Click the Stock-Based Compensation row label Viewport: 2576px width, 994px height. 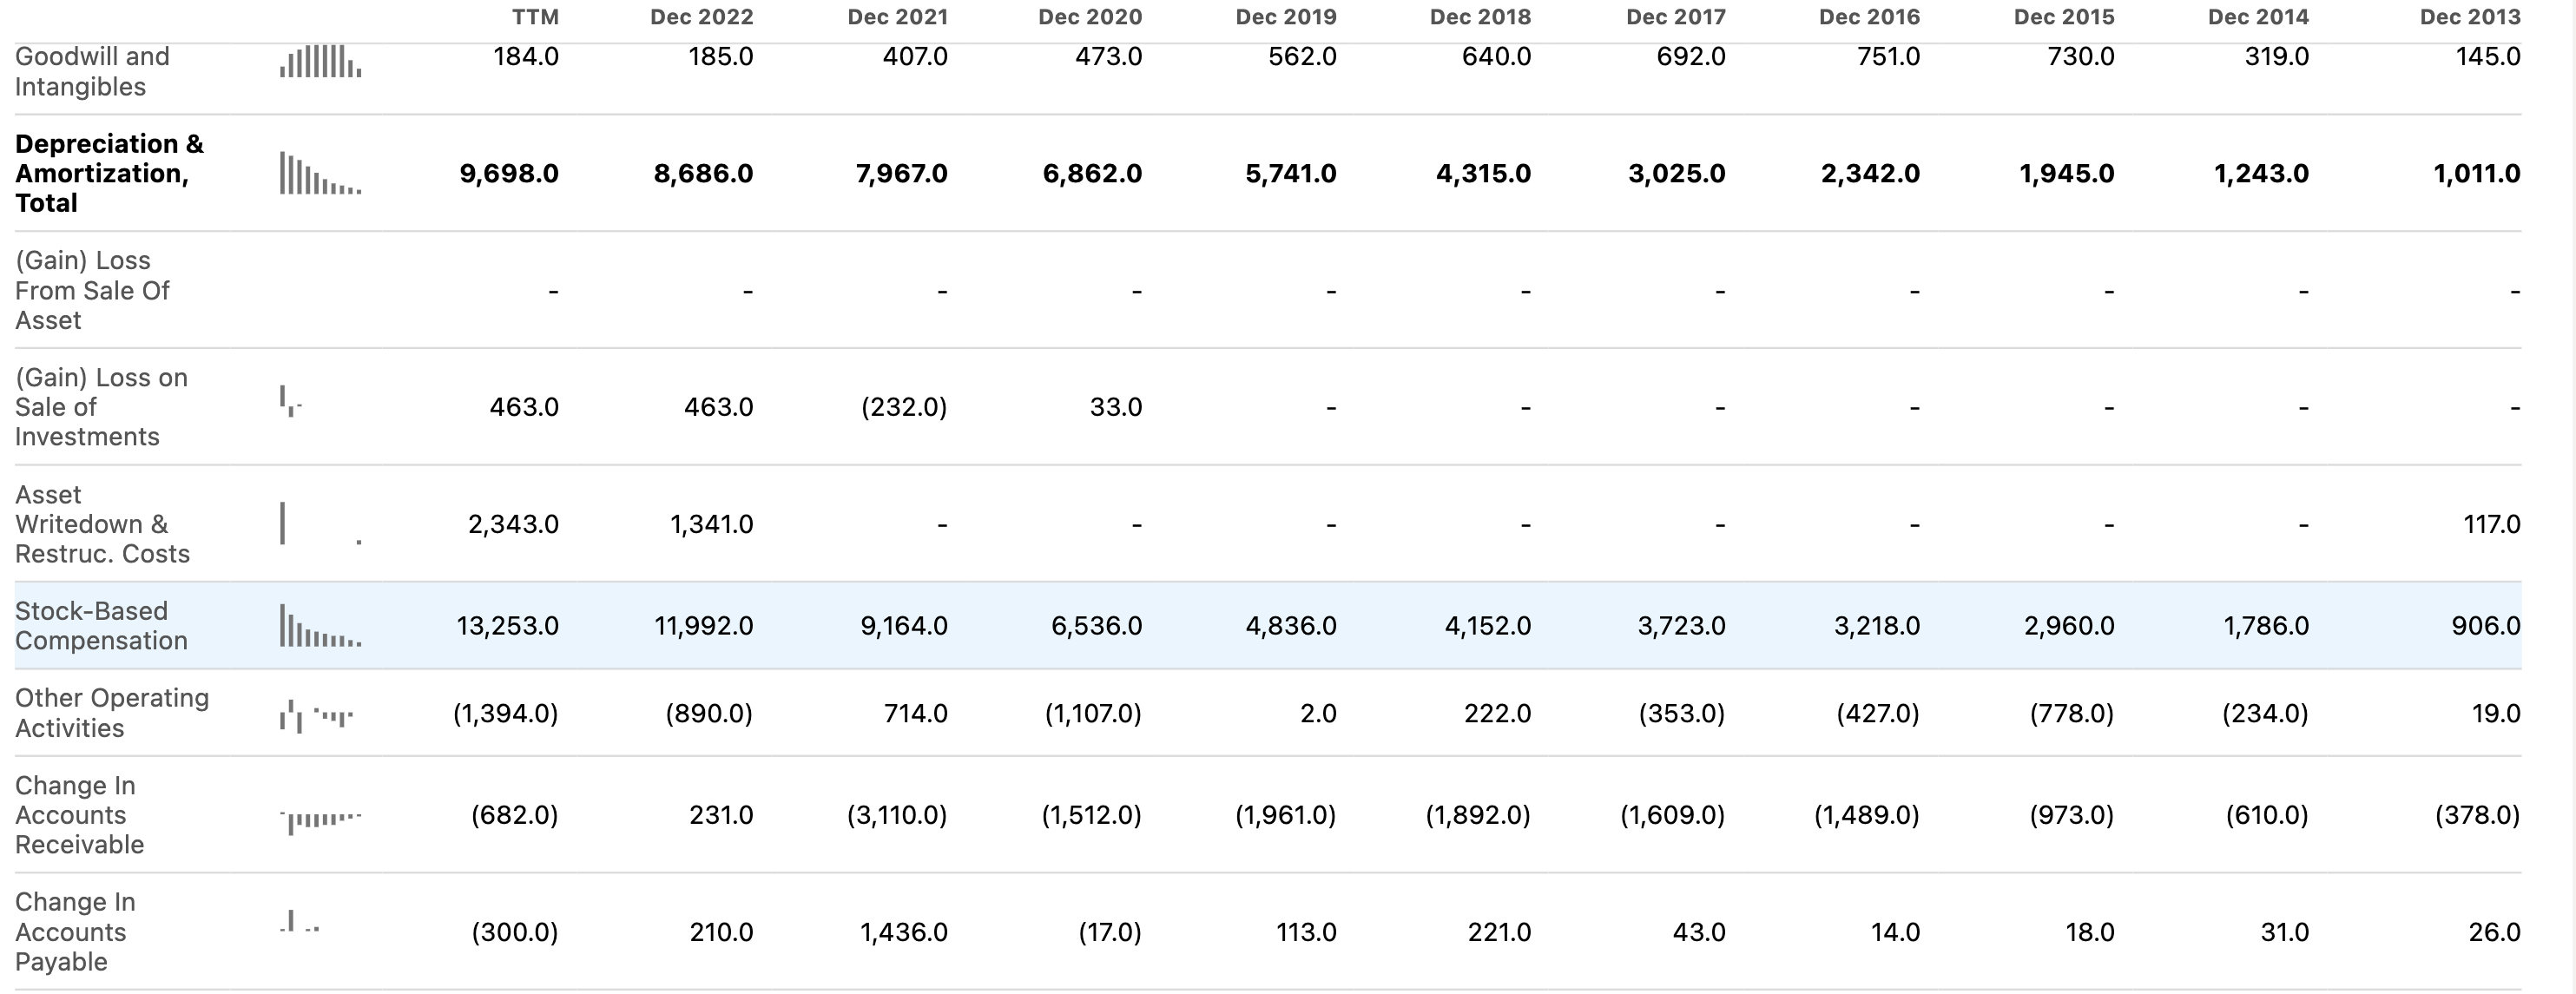(101, 626)
